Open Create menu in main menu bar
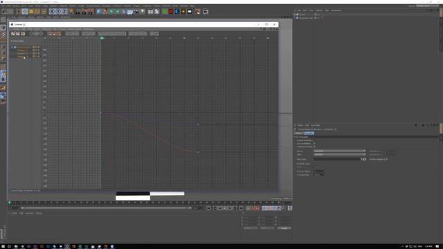The image size is (443, 249). pos(15,6)
